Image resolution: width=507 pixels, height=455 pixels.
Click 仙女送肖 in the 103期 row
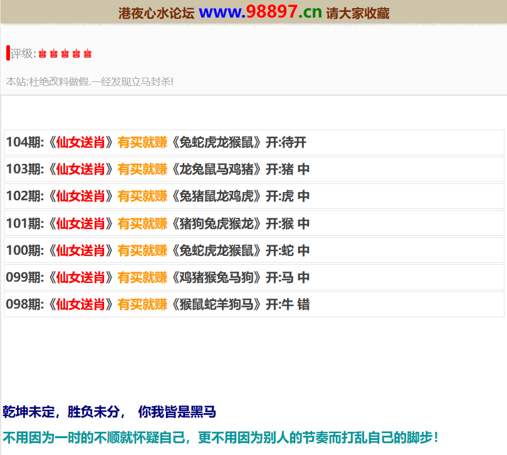[x=80, y=169]
